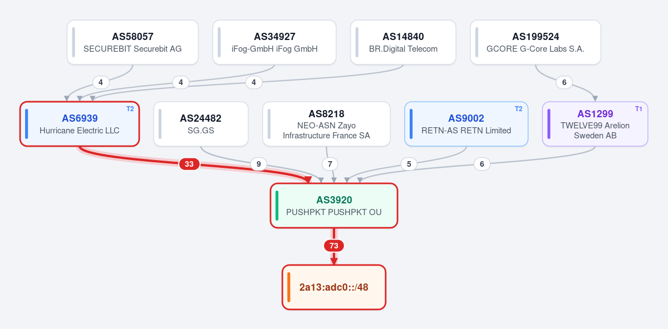Screen dimensions: 668x329
Task: Click the AS34927 iFog GmbH node
Action: pos(274,42)
